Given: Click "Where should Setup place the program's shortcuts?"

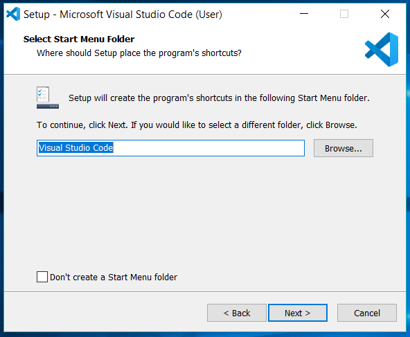Looking at the screenshot, I should click(139, 53).
